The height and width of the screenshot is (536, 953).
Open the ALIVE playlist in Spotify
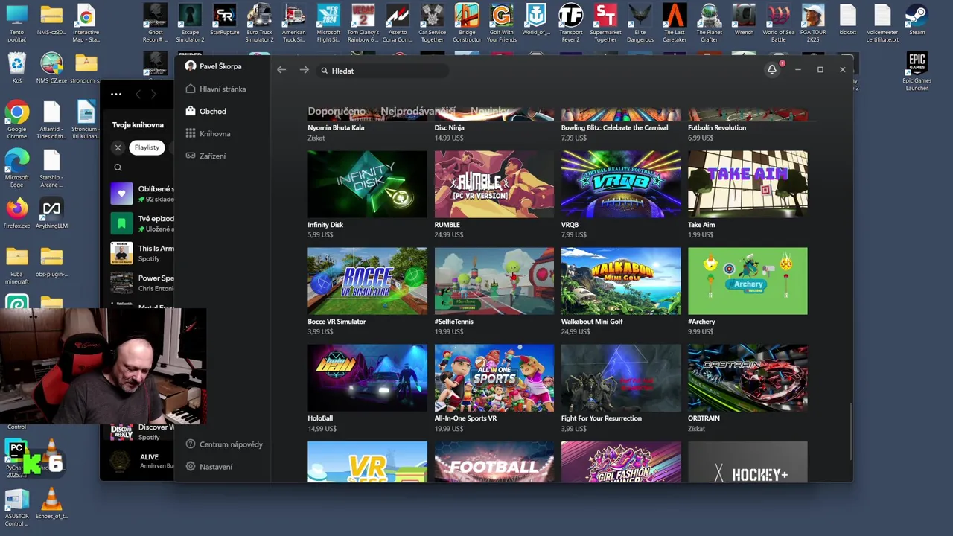coord(142,462)
